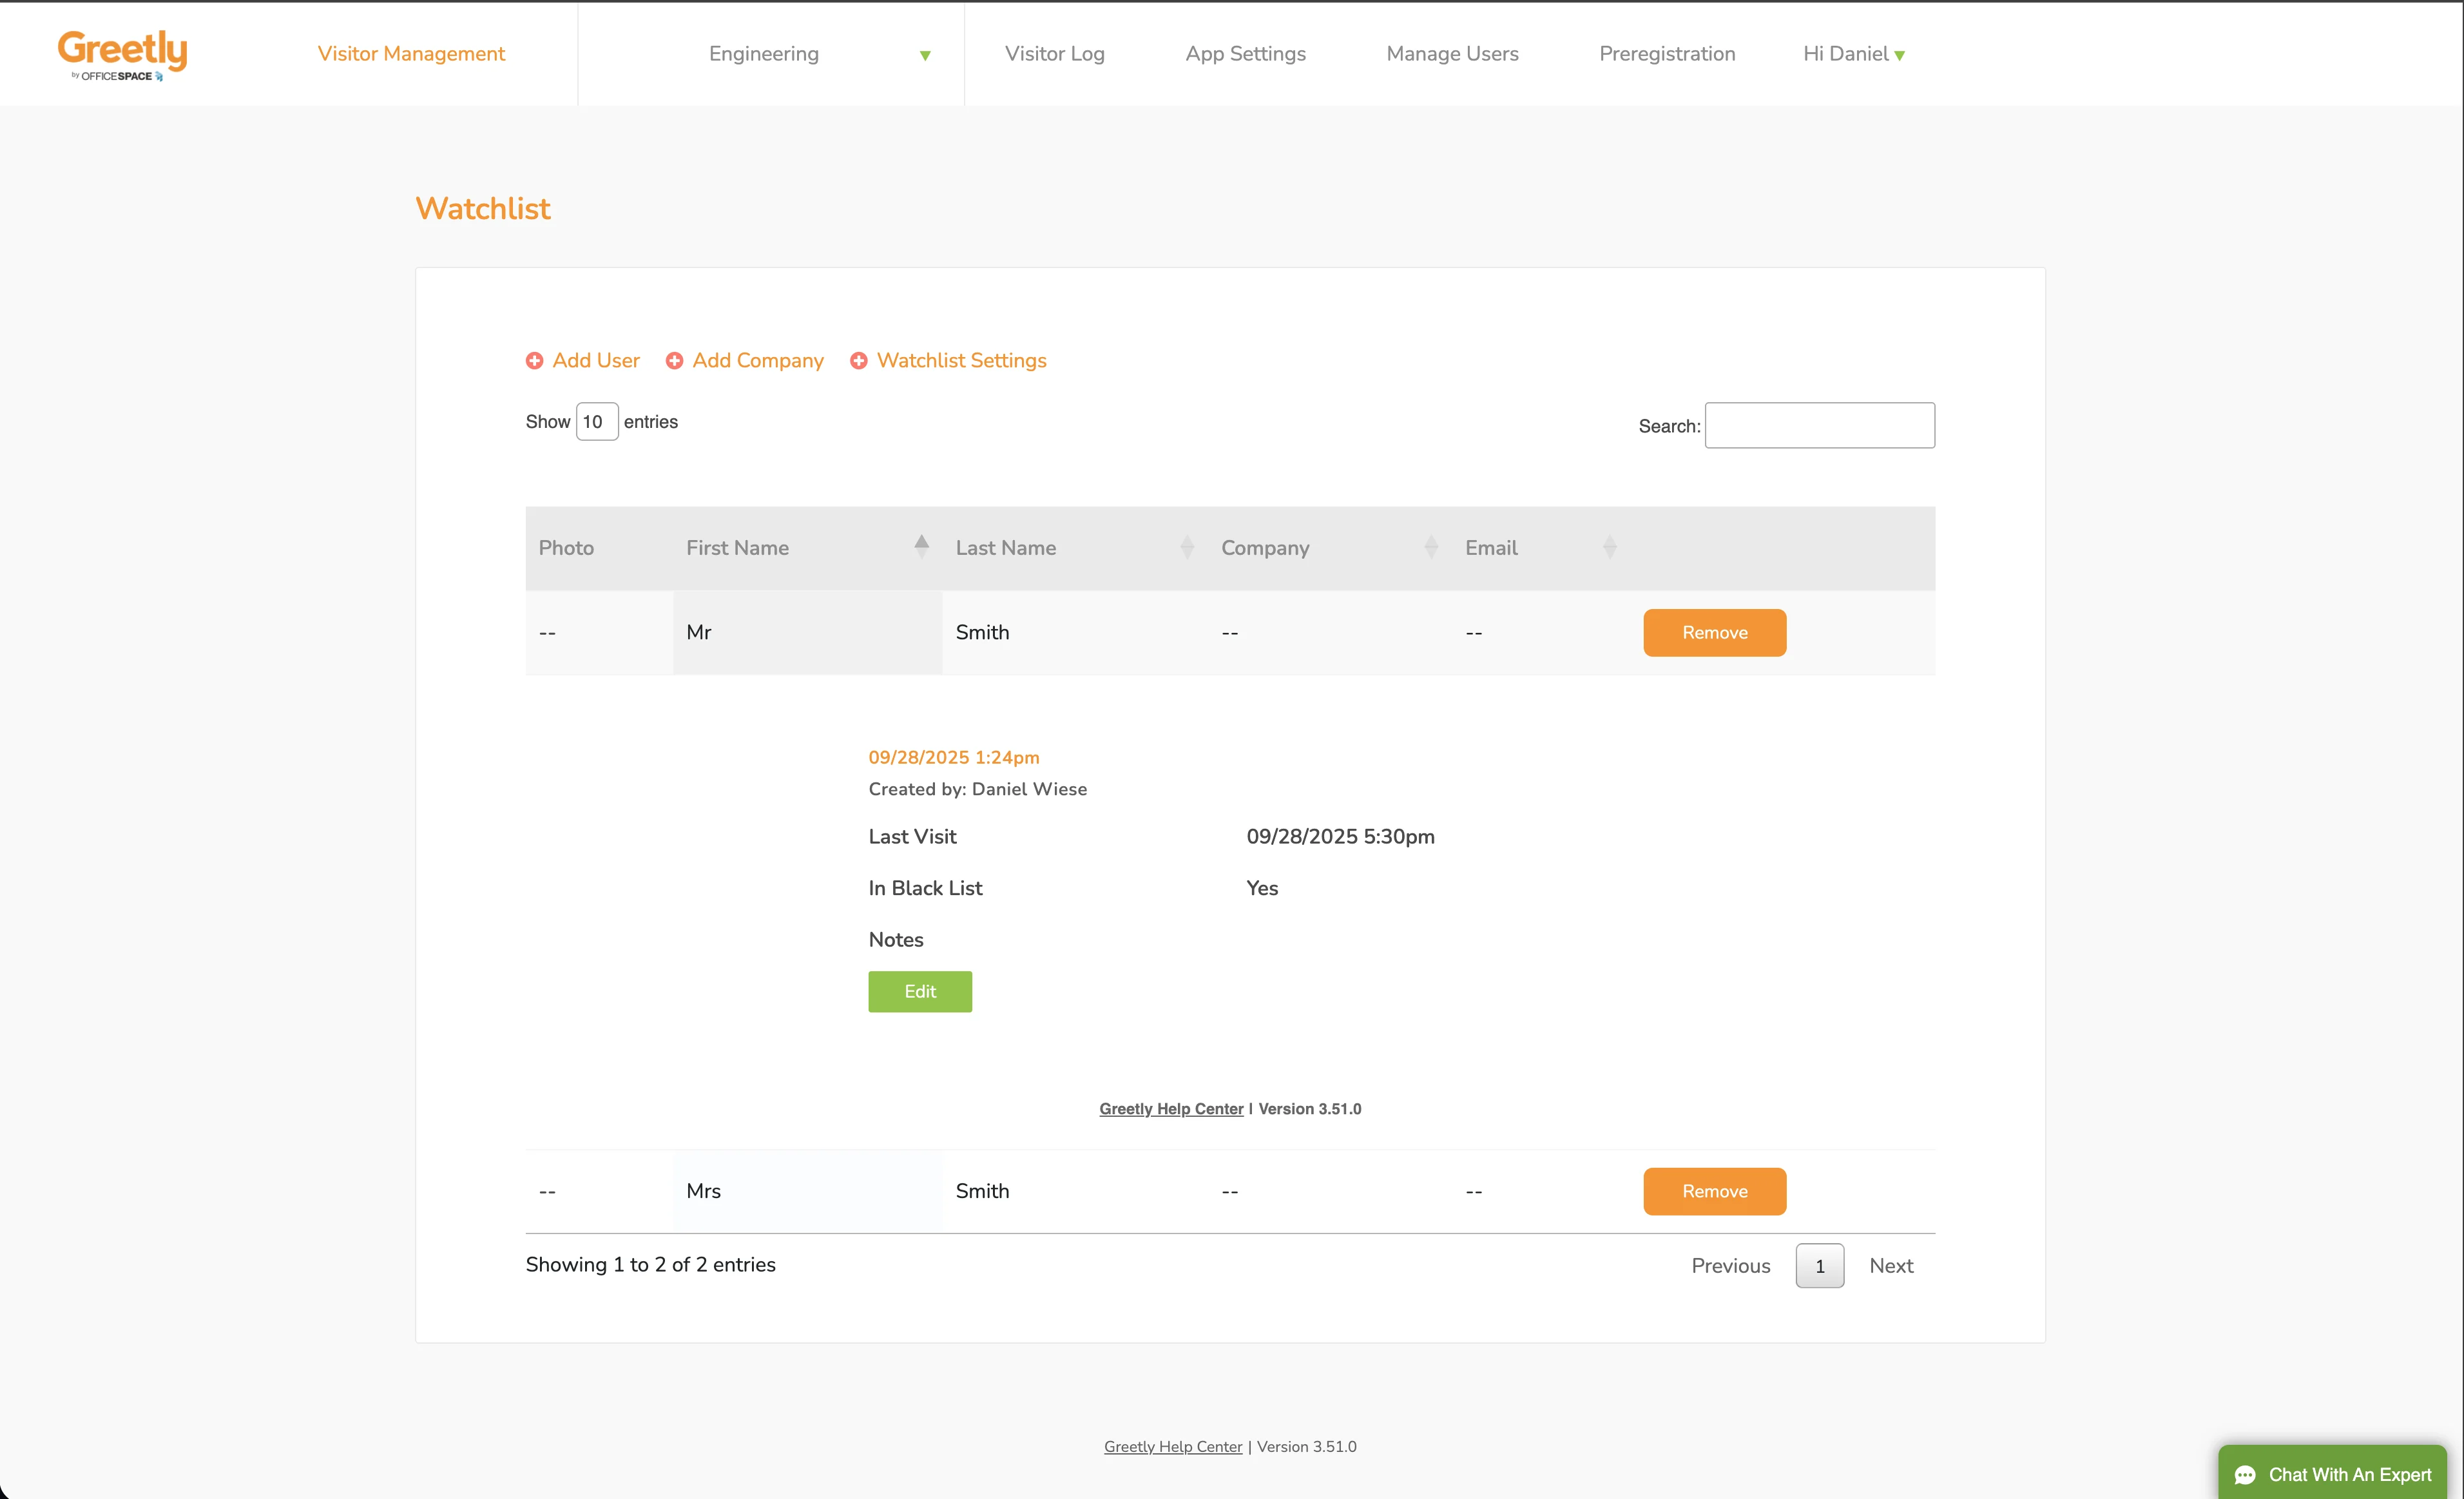
Task: Open the Manage Users page
Action: (1452, 54)
